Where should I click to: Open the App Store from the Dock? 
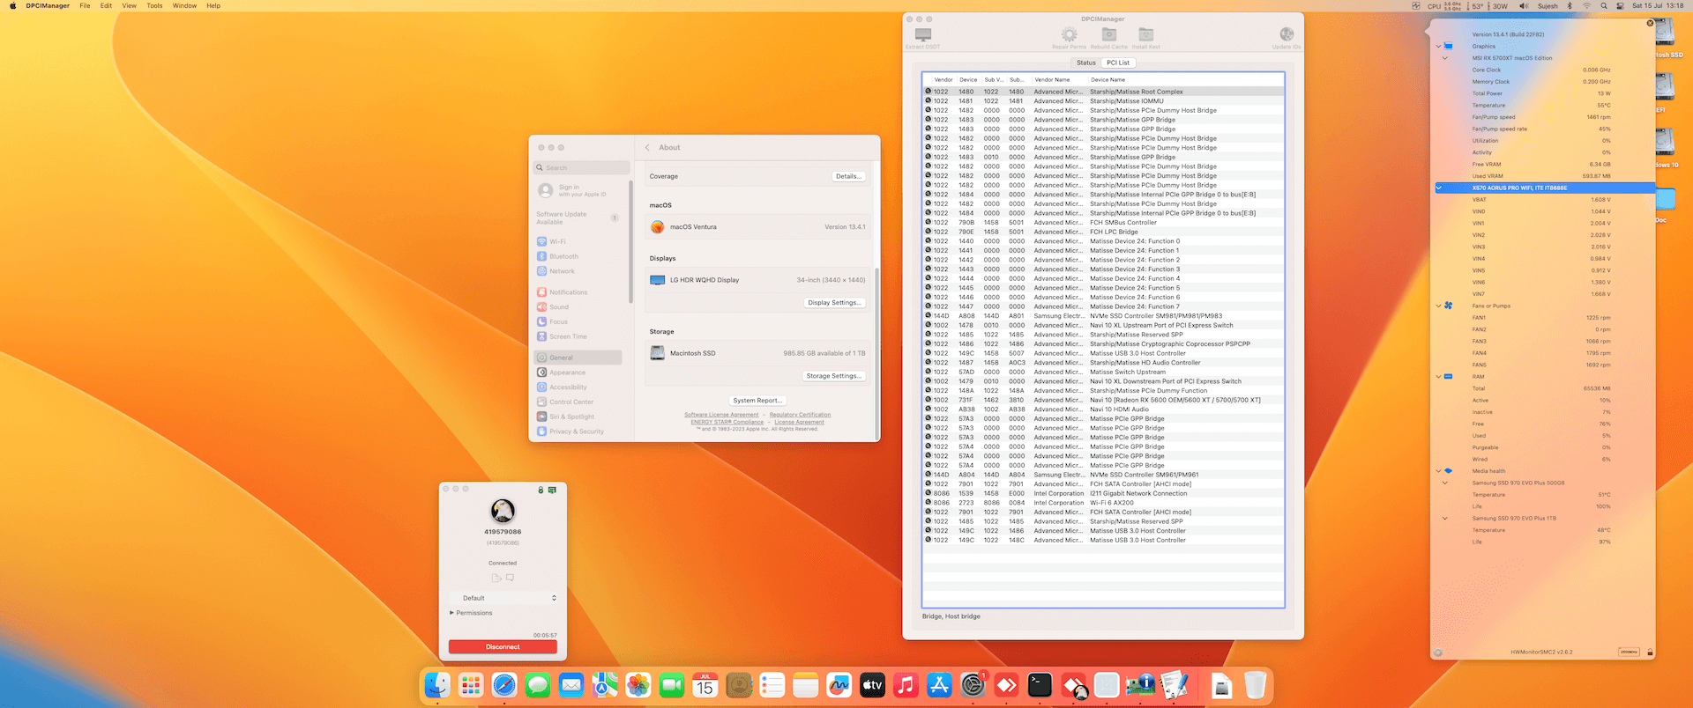click(939, 685)
